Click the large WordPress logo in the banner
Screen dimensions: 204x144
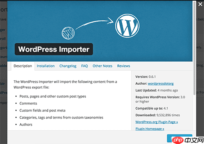(x=127, y=26)
